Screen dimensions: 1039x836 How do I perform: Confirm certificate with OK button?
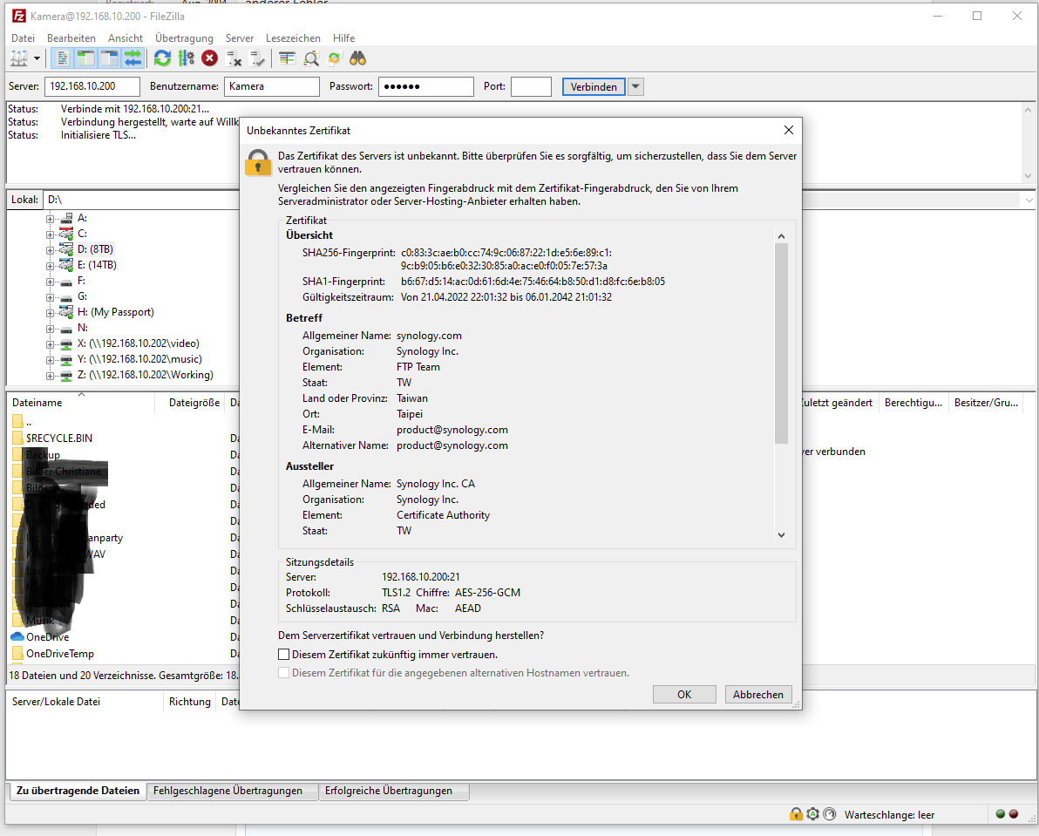tap(684, 694)
